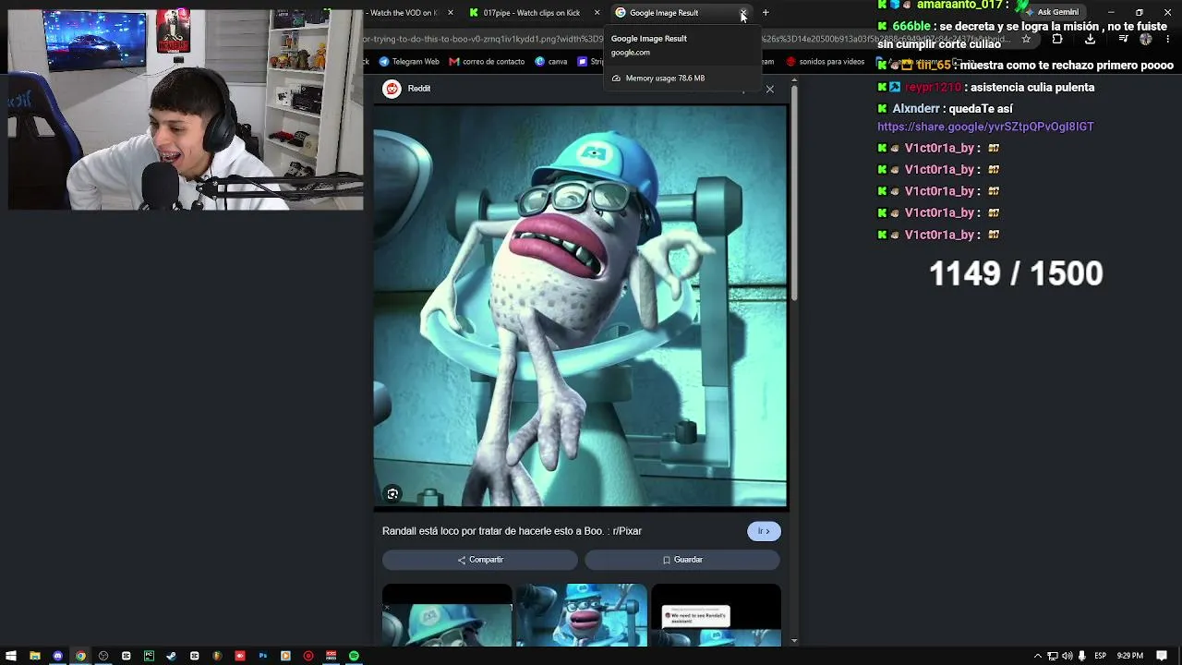The image size is (1182, 665).
Task: Open the network status tray icon
Action: pyautogui.click(x=1053, y=656)
